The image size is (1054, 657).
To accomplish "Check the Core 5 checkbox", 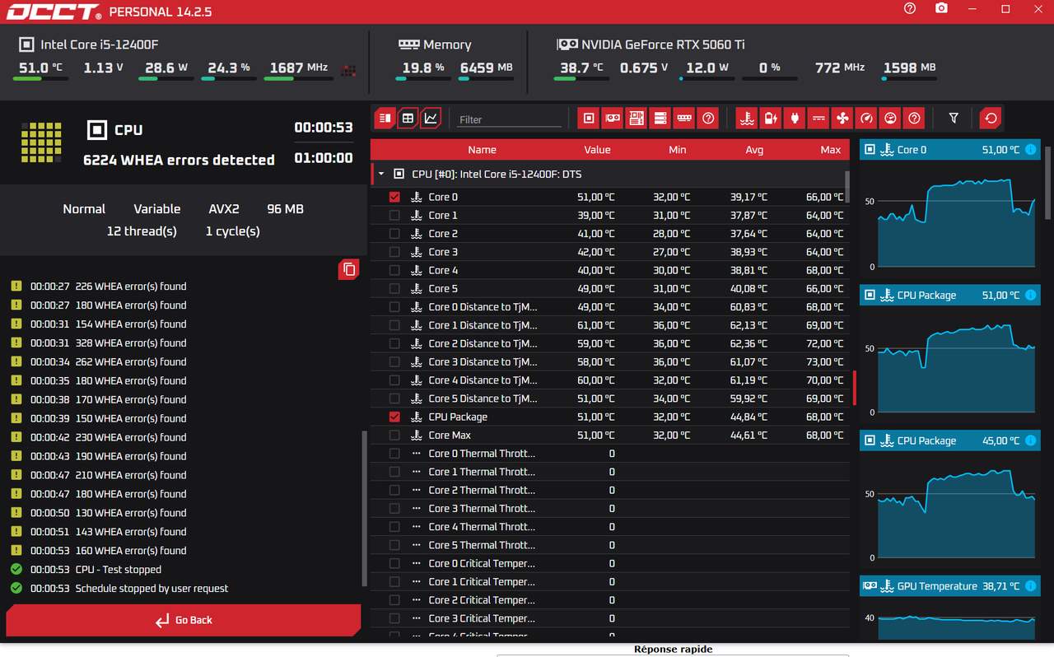I will [x=394, y=288].
